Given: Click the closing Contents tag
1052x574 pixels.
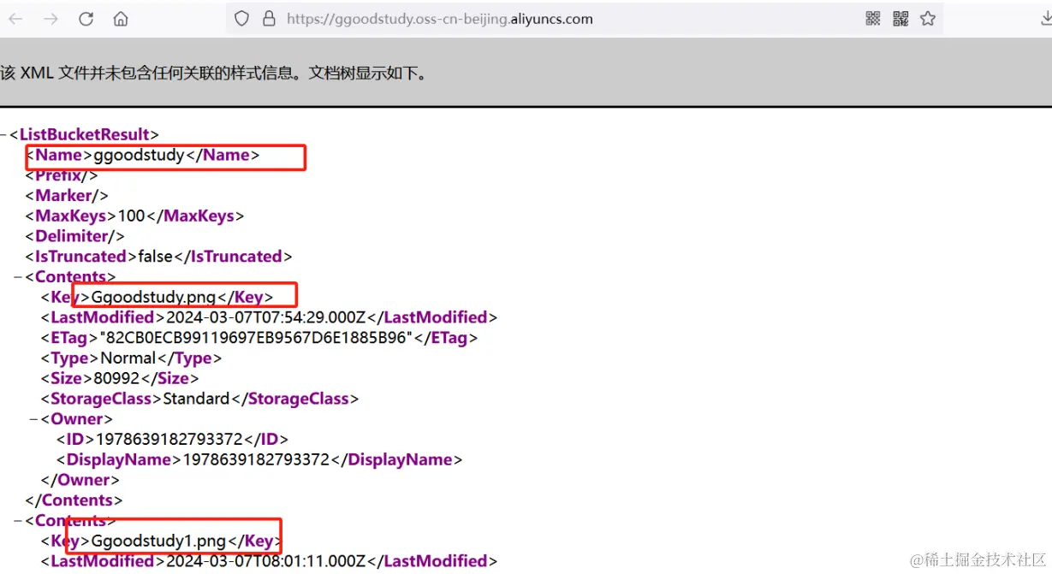Looking at the screenshot, I should pyautogui.click(x=74, y=500).
